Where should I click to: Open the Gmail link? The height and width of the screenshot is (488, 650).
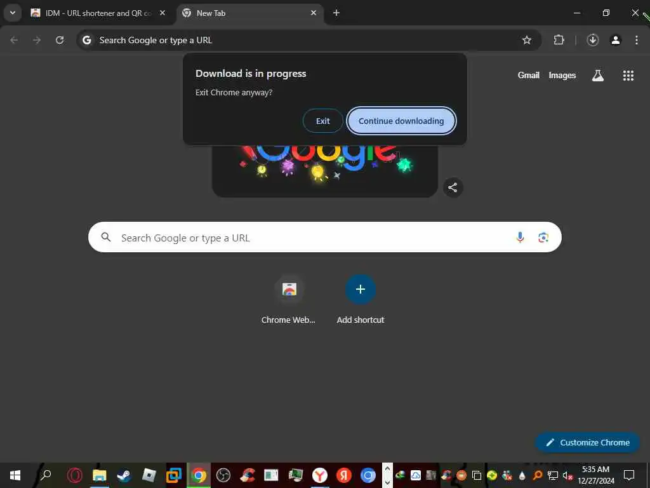529,75
